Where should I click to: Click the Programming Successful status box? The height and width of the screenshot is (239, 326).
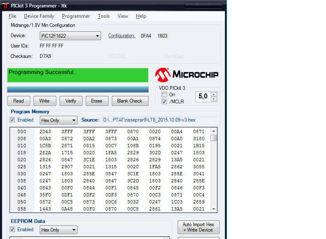click(78, 75)
